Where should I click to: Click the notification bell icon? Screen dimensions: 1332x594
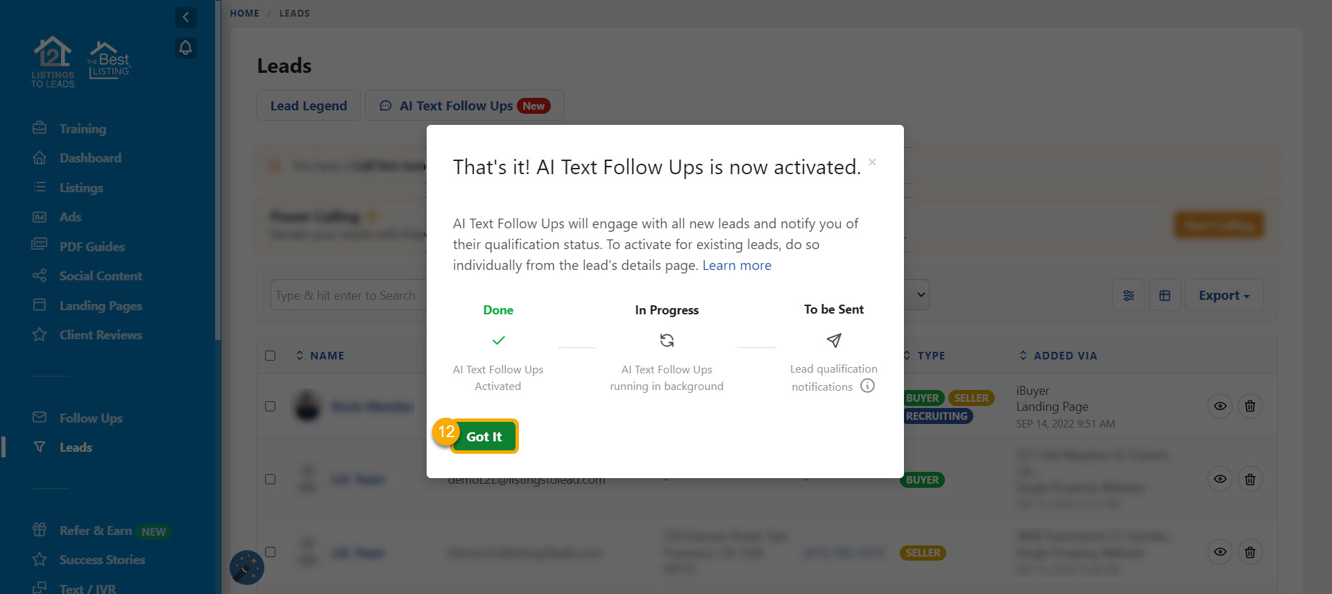point(185,48)
